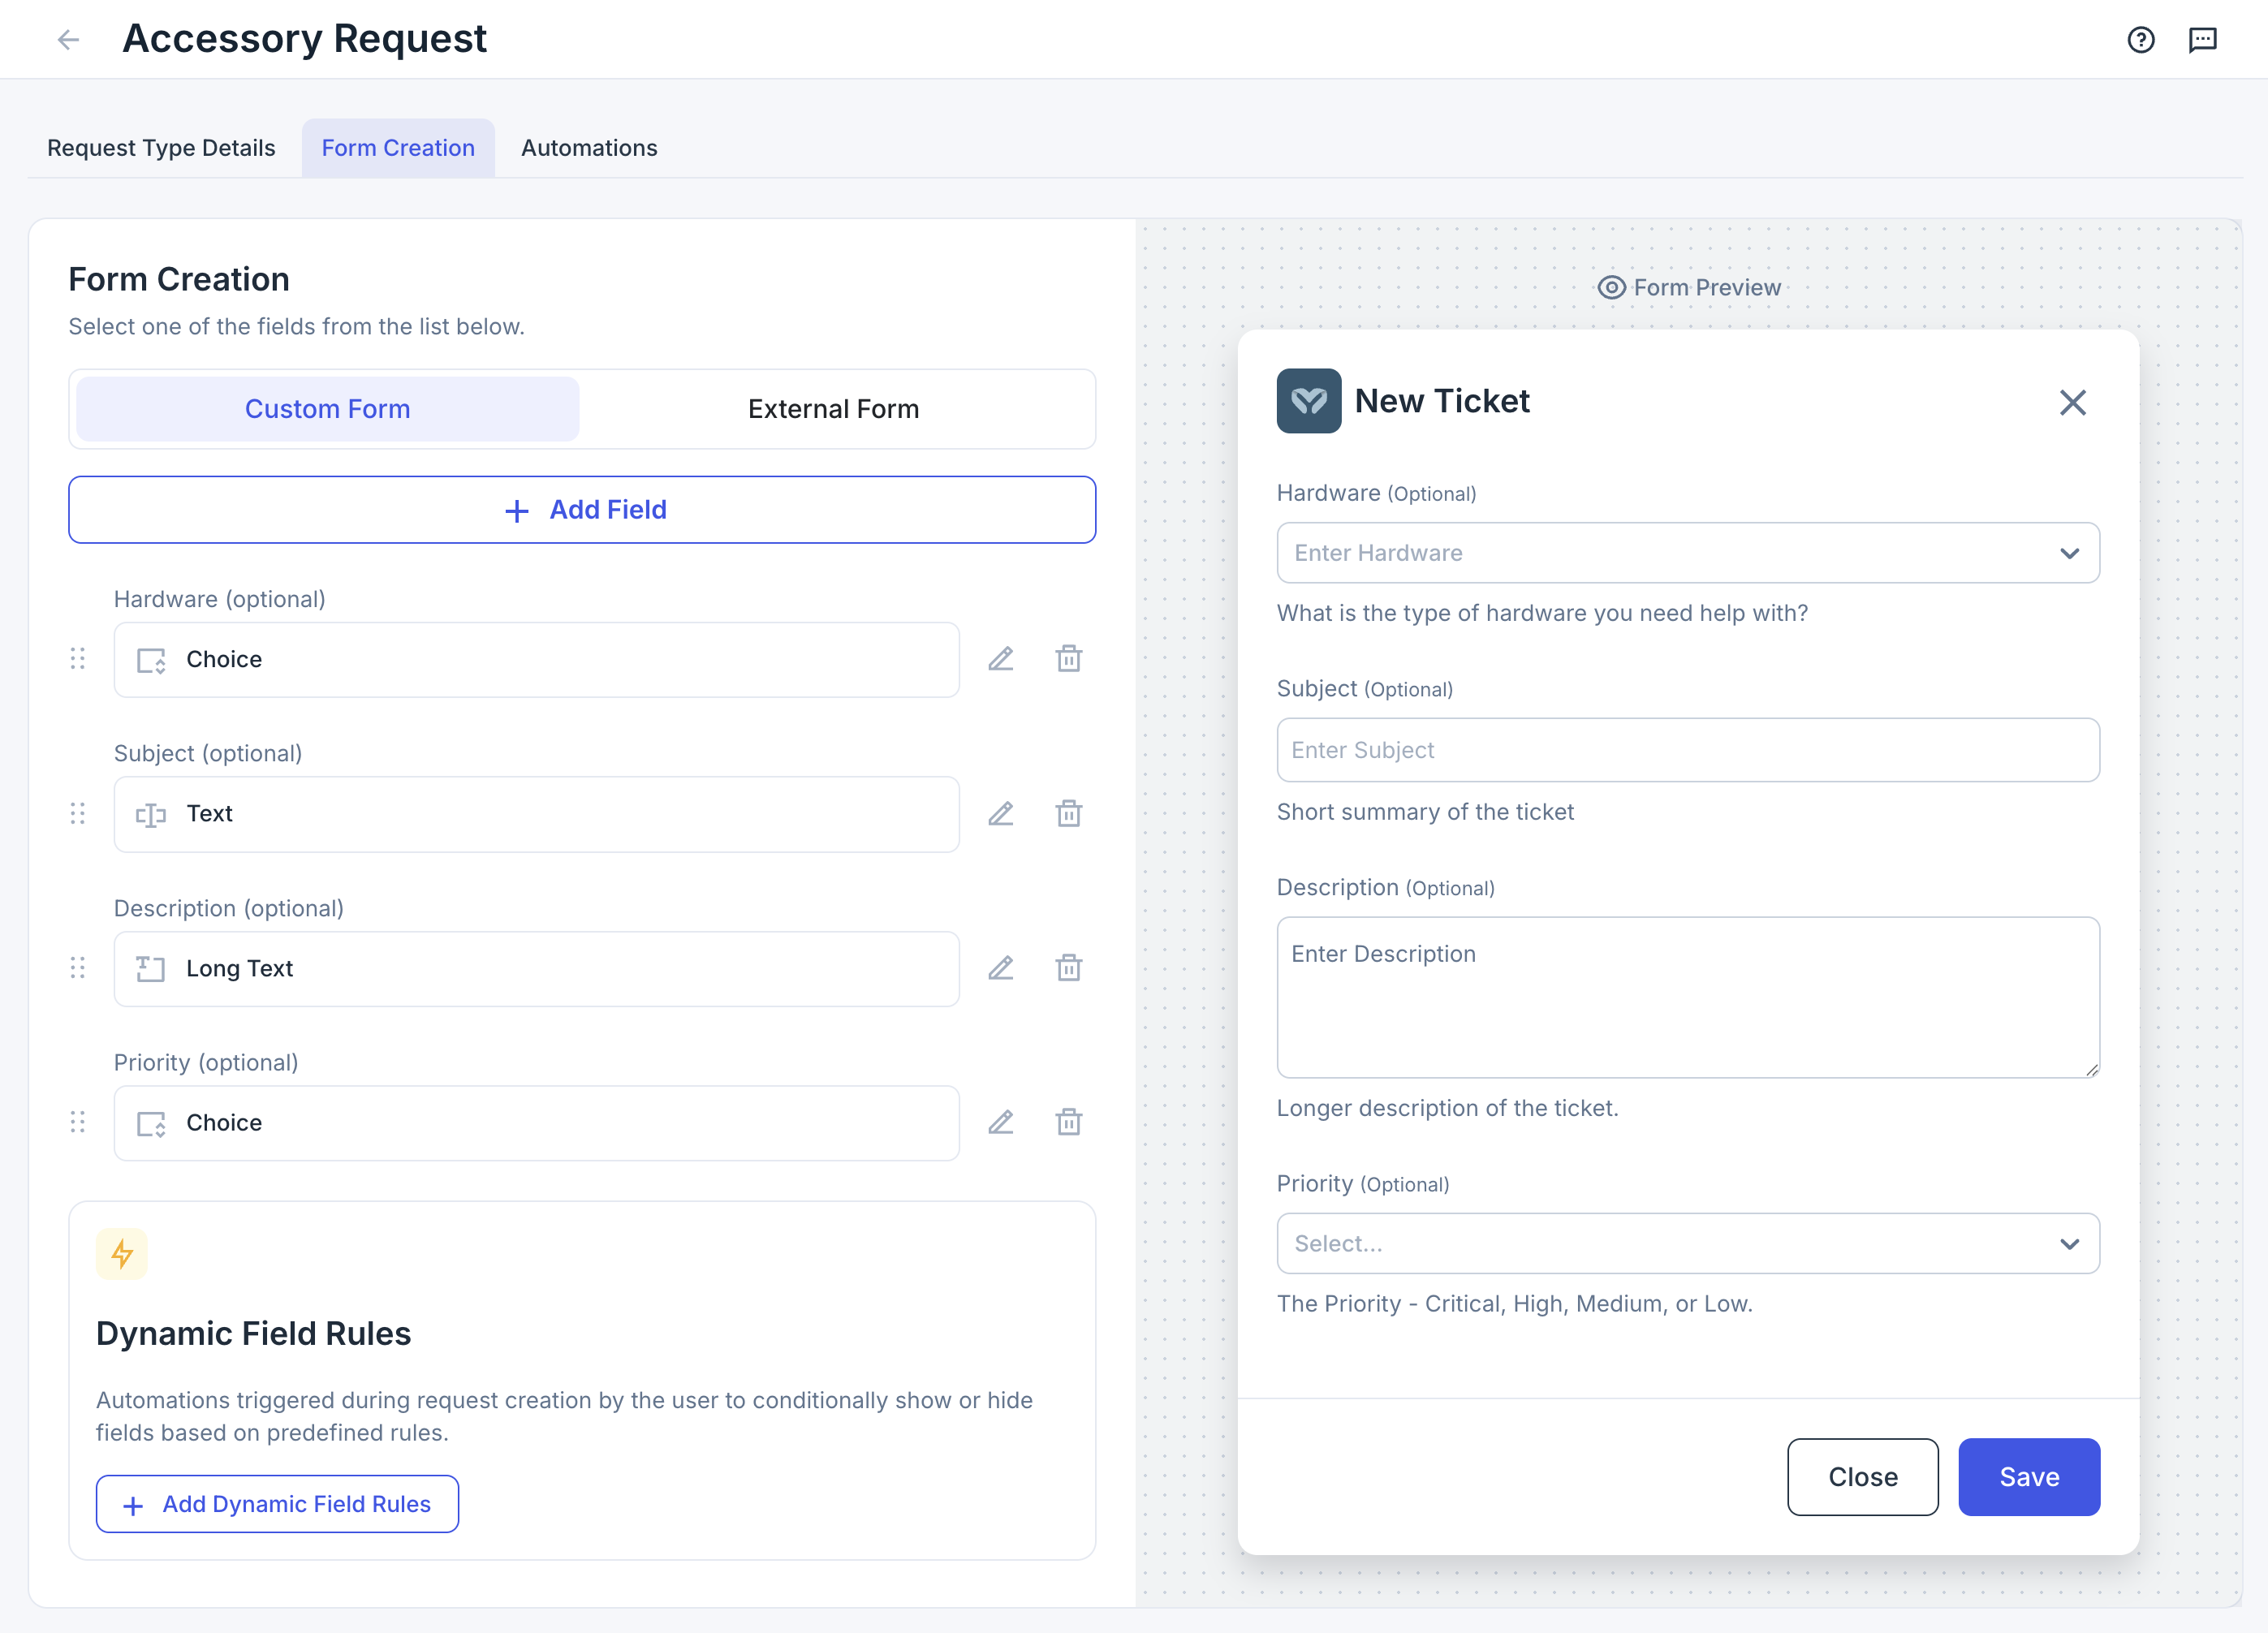
Task: Click the Description text area resize grip
Action: [x=2091, y=1070]
